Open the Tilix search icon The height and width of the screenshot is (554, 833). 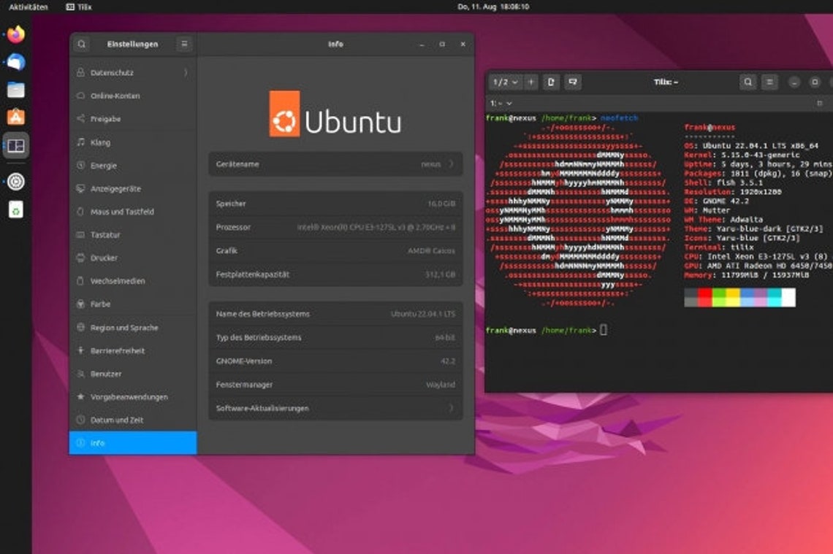[748, 82]
